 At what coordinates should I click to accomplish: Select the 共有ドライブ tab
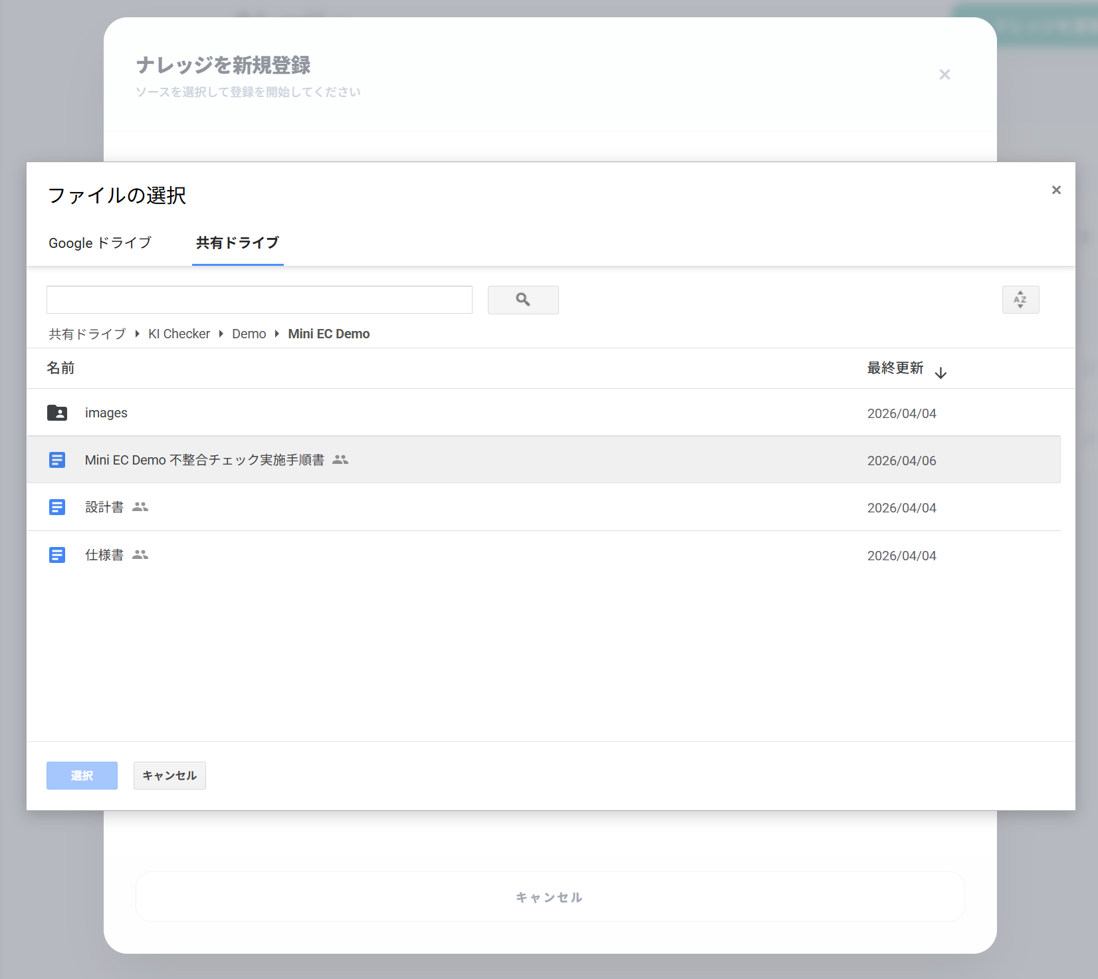click(x=237, y=243)
